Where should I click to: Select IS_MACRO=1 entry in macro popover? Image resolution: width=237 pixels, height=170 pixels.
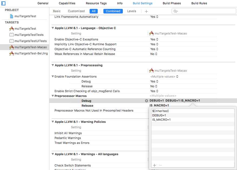pyautogui.click(x=193, y=120)
